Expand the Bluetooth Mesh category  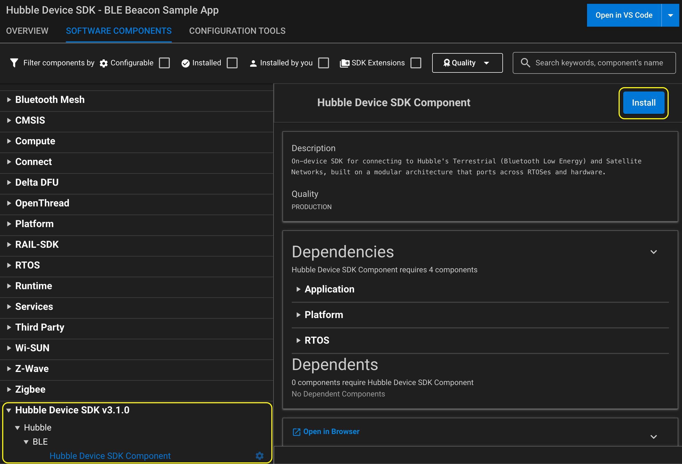9,100
